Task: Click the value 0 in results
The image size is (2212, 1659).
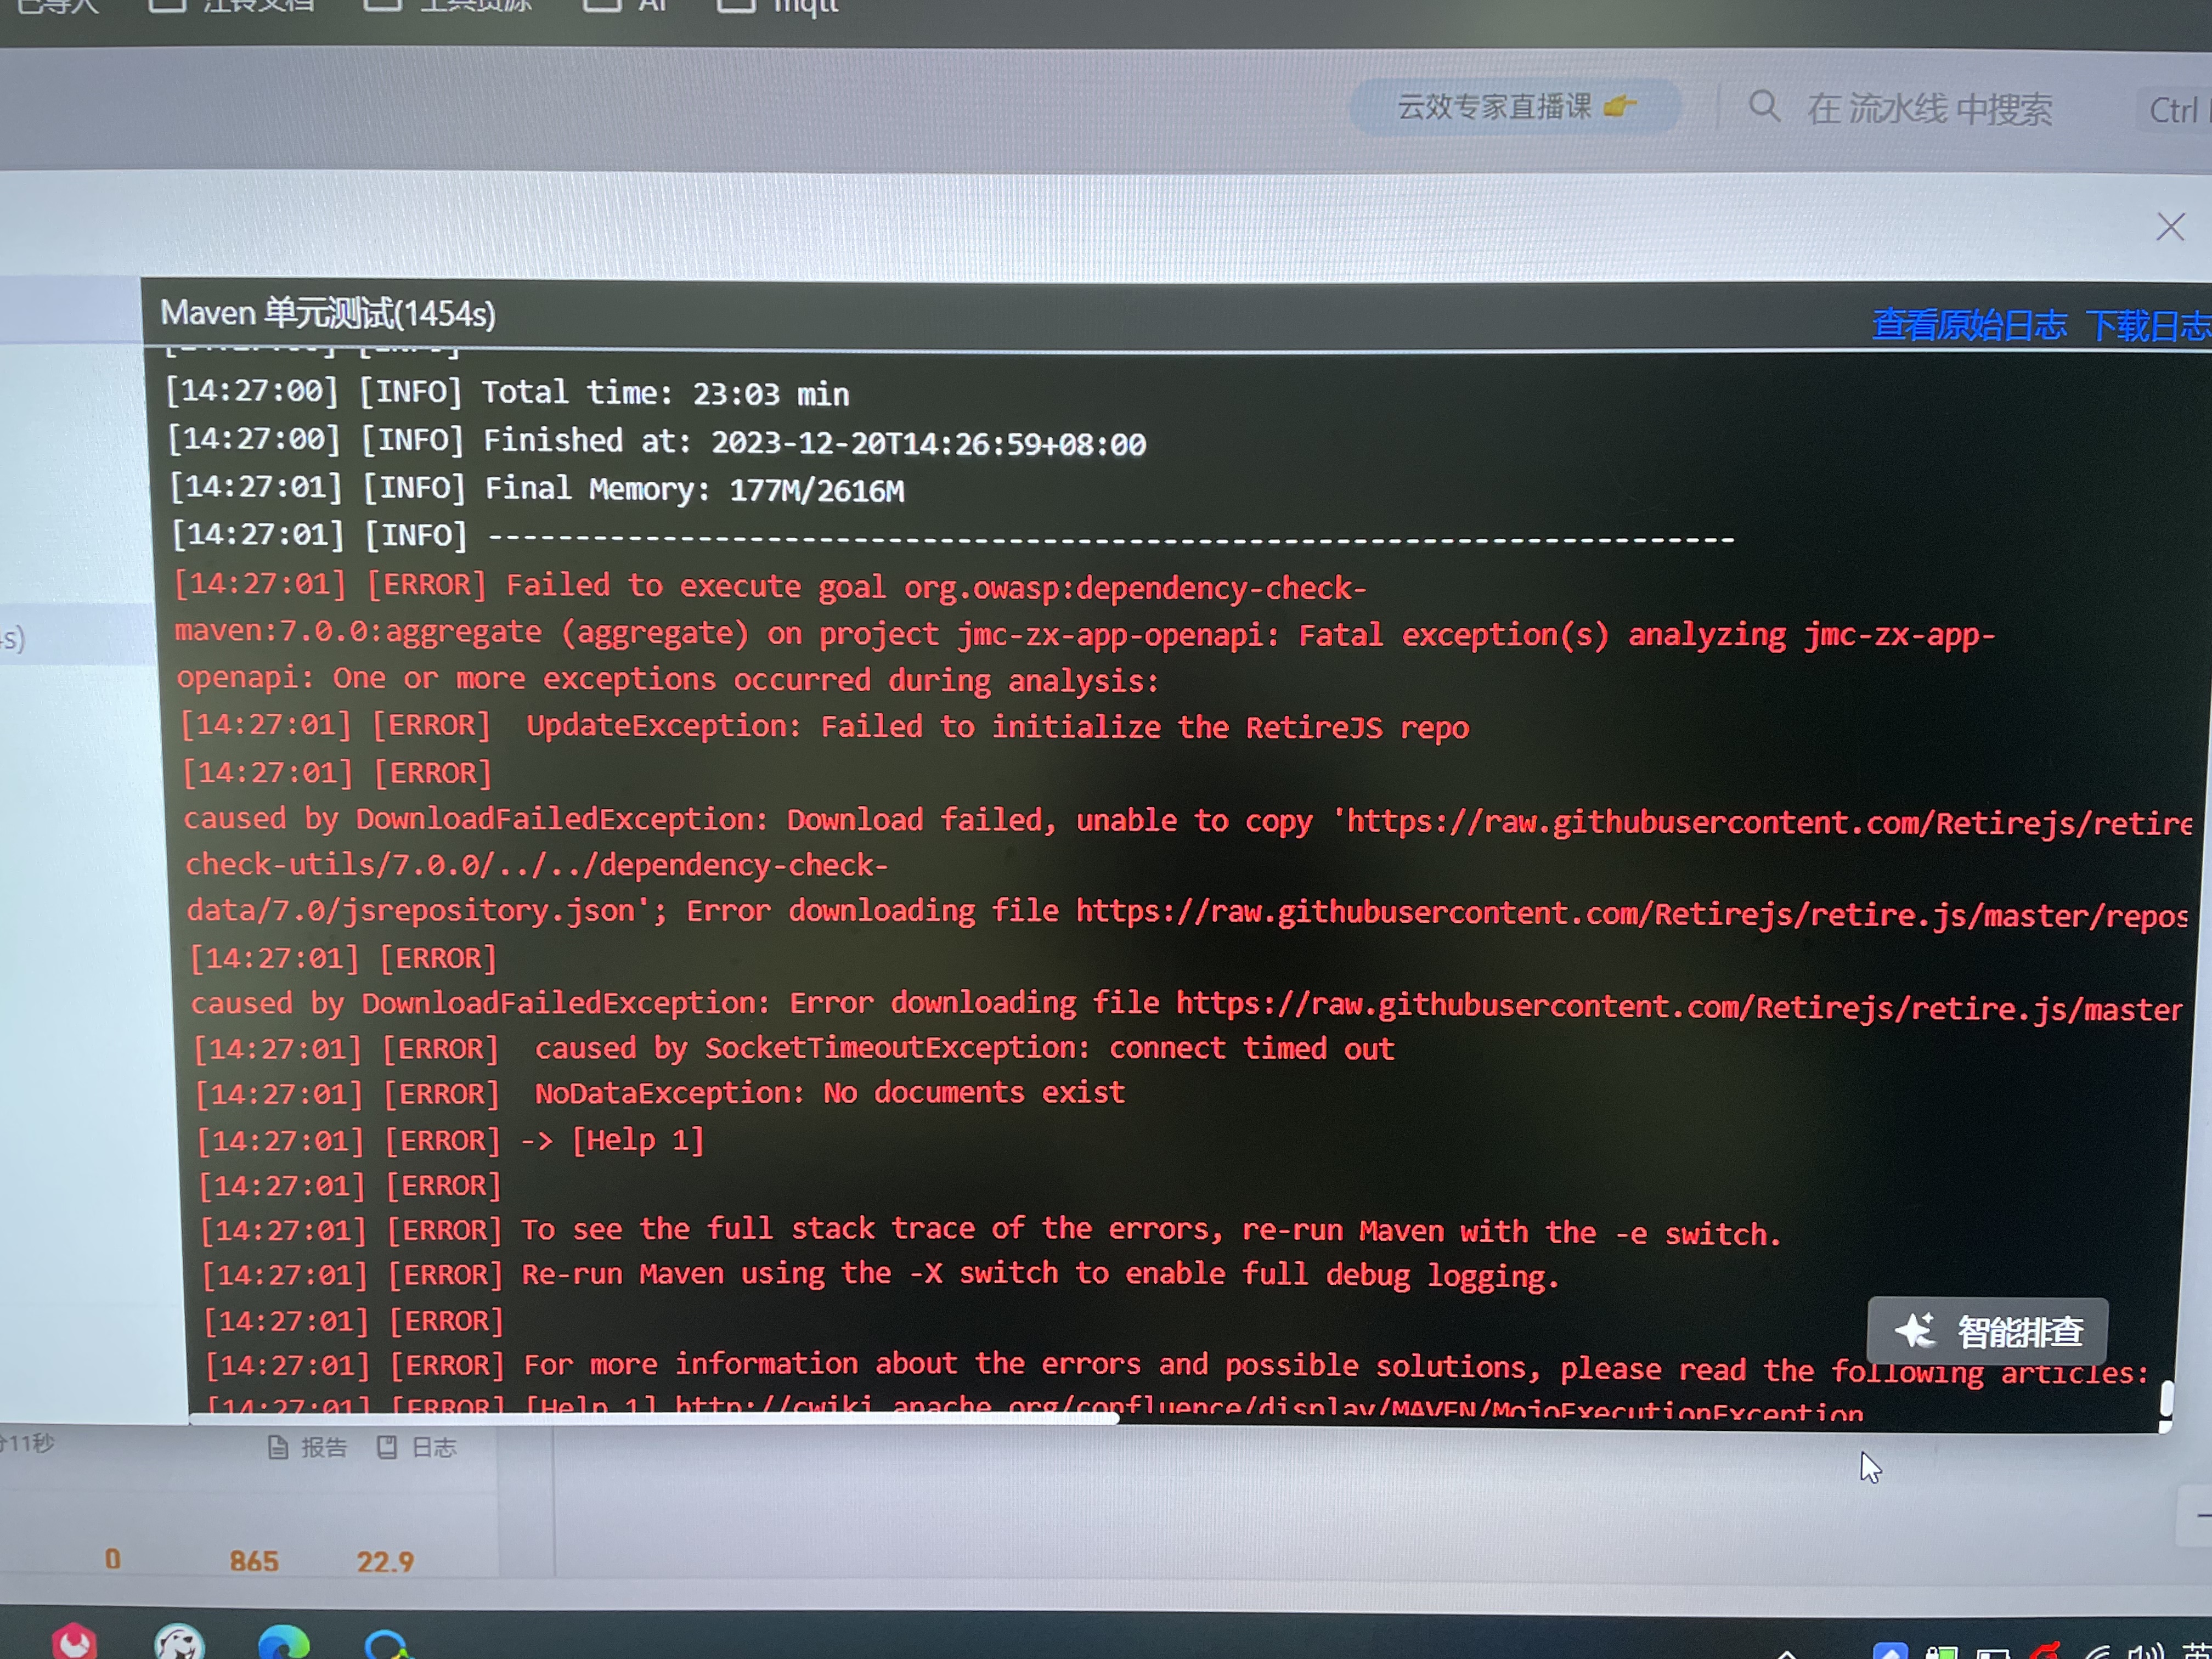Action: [x=112, y=1559]
